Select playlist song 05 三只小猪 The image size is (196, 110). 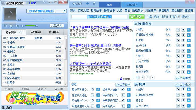pyautogui.click(x=33, y=56)
